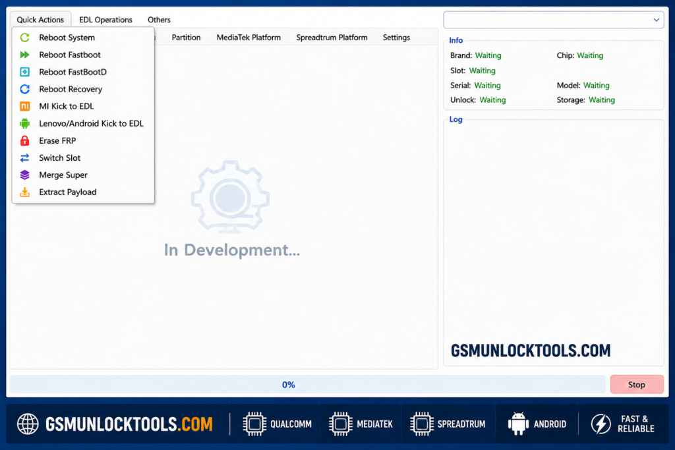Open the EDL Operations menu

pyautogui.click(x=105, y=20)
